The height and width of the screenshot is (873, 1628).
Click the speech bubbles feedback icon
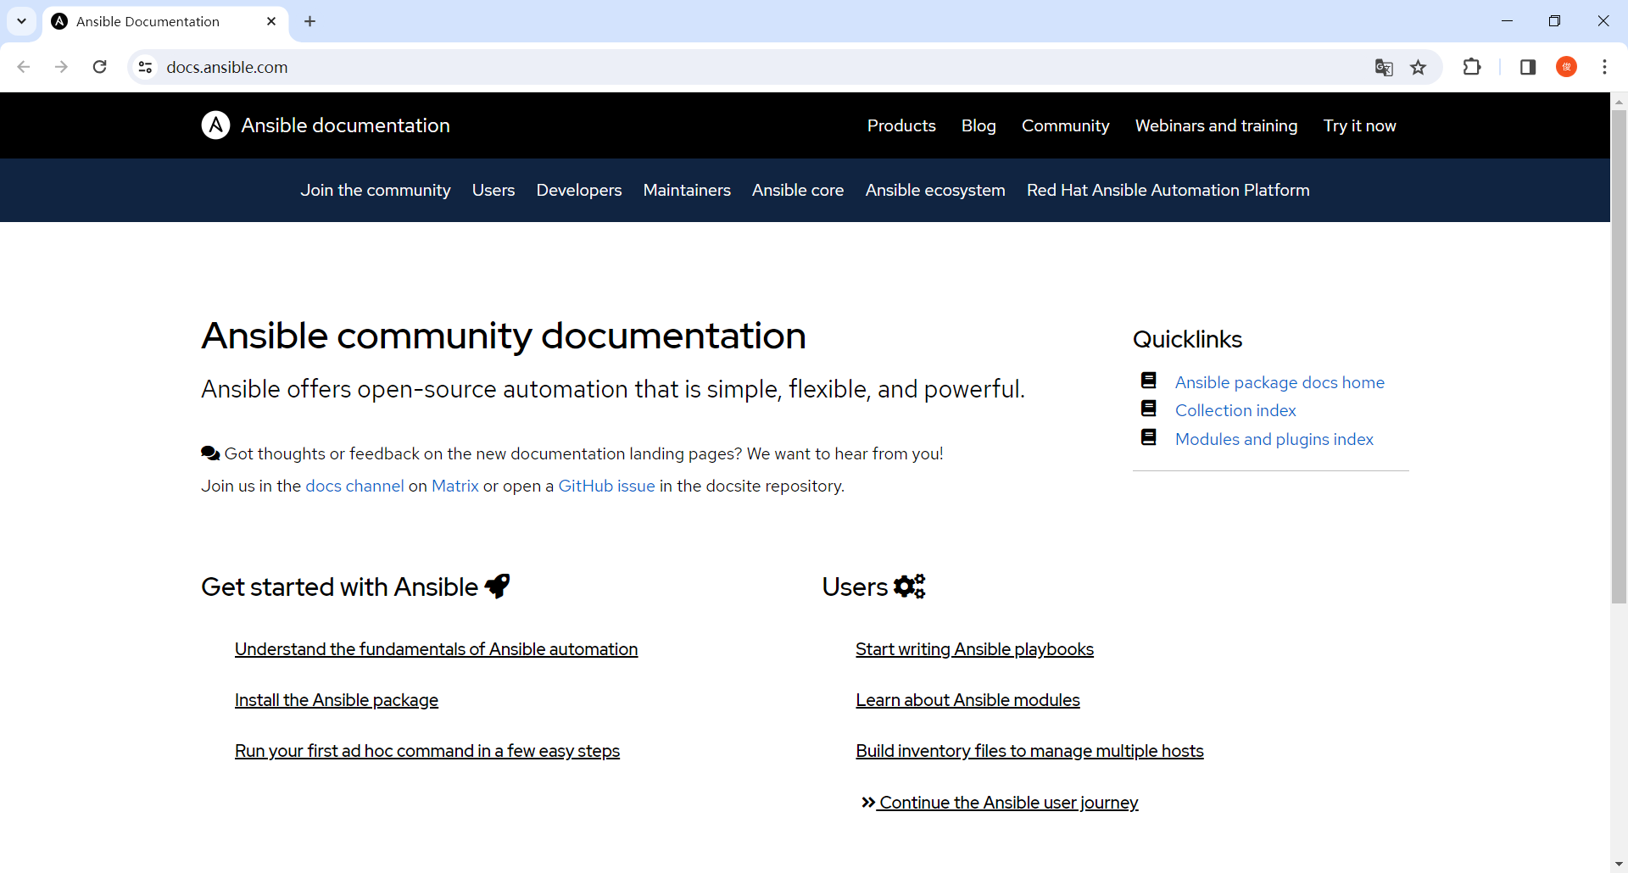click(x=210, y=453)
